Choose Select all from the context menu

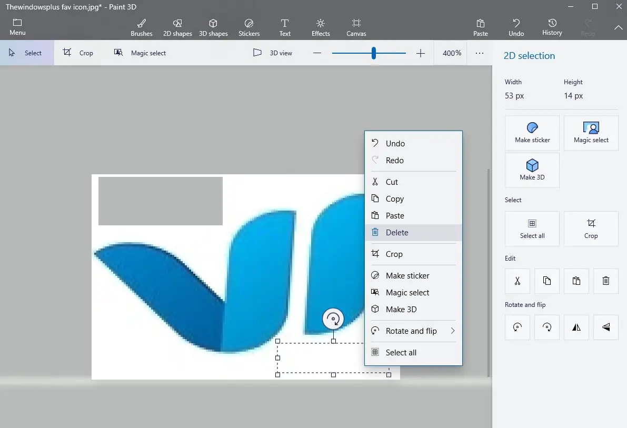pyautogui.click(x=413, y=352)
